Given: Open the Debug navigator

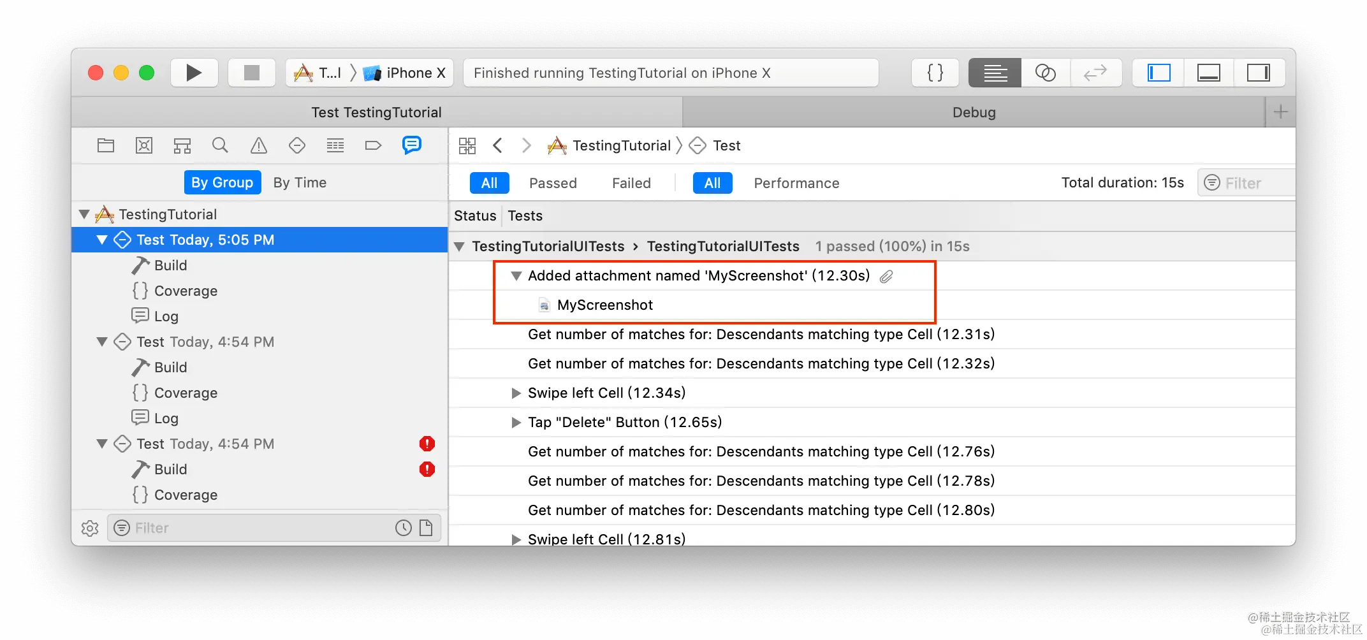Looking at the screenshot, I should pos(335,145).
